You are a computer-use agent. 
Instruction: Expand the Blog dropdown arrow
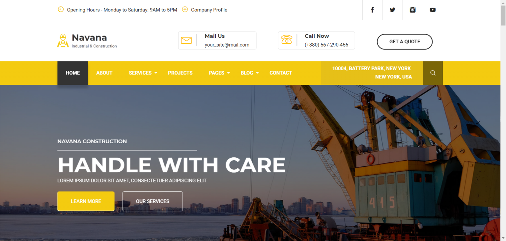[x=257, y=73]
